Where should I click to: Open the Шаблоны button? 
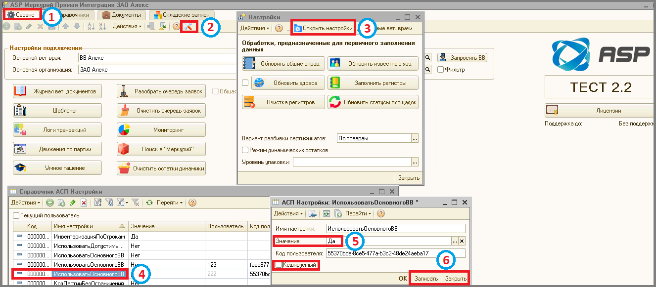(57, 111)
